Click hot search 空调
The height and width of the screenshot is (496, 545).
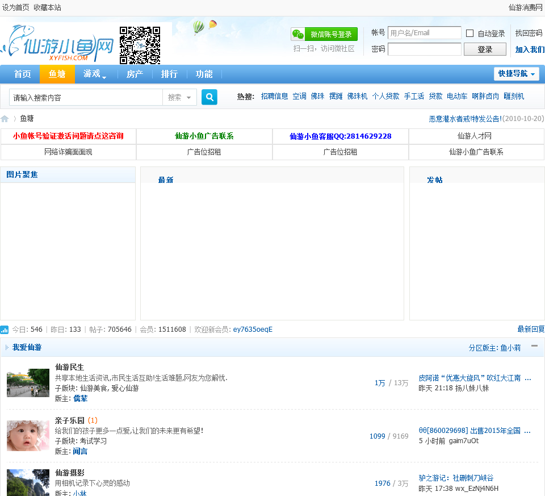tap(299, 97)
